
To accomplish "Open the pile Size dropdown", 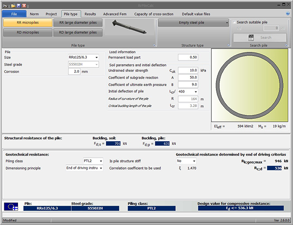I will [x=96, y=57].
